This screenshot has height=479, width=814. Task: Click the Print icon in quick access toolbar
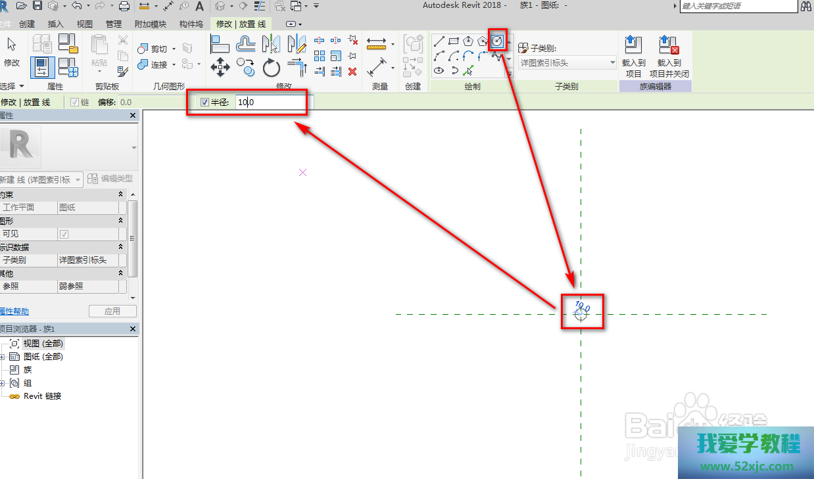124,6
